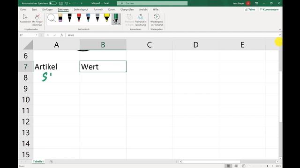Select column A header
This screenshot has height=168, width=300.
[x=56, y=45]
